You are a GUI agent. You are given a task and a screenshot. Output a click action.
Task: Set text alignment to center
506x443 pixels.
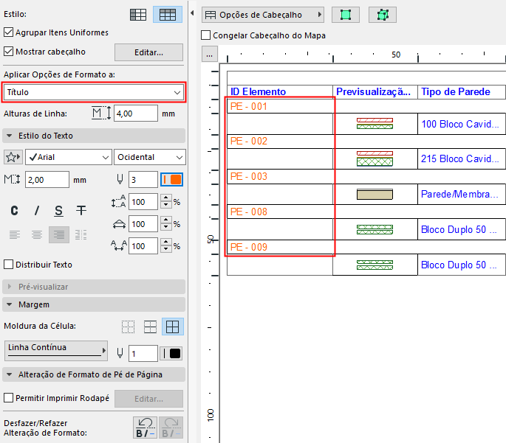[x=37, y=234]
